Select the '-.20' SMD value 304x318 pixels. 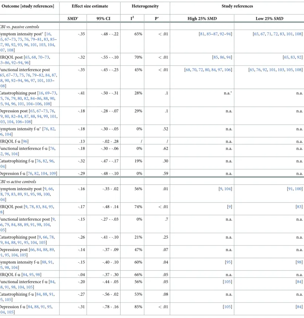(x=81, y=282)
